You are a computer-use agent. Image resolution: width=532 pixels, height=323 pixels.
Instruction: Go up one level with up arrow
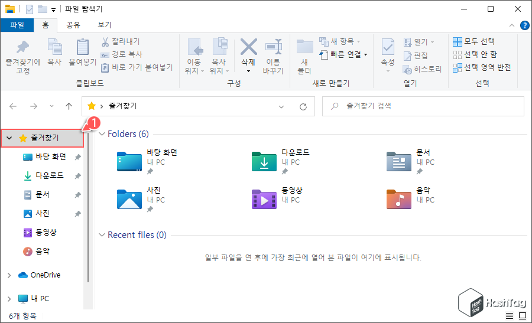click(69, 106)
